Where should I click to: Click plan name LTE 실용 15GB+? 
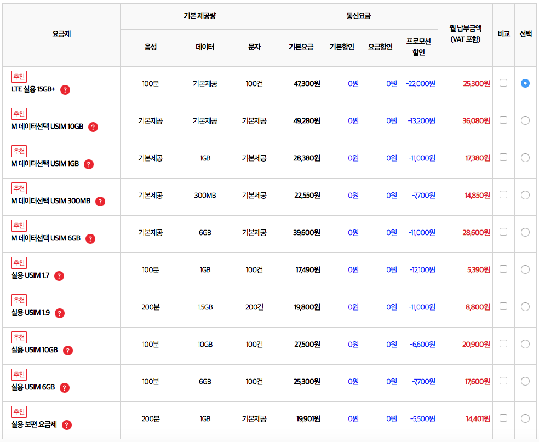click(x=33, y=89)
